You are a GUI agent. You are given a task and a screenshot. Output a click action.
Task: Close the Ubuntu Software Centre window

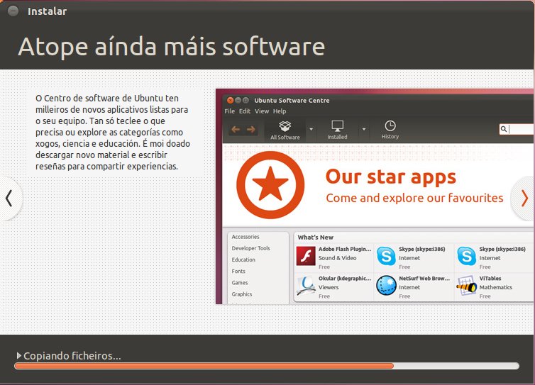[x=231, y=100]
